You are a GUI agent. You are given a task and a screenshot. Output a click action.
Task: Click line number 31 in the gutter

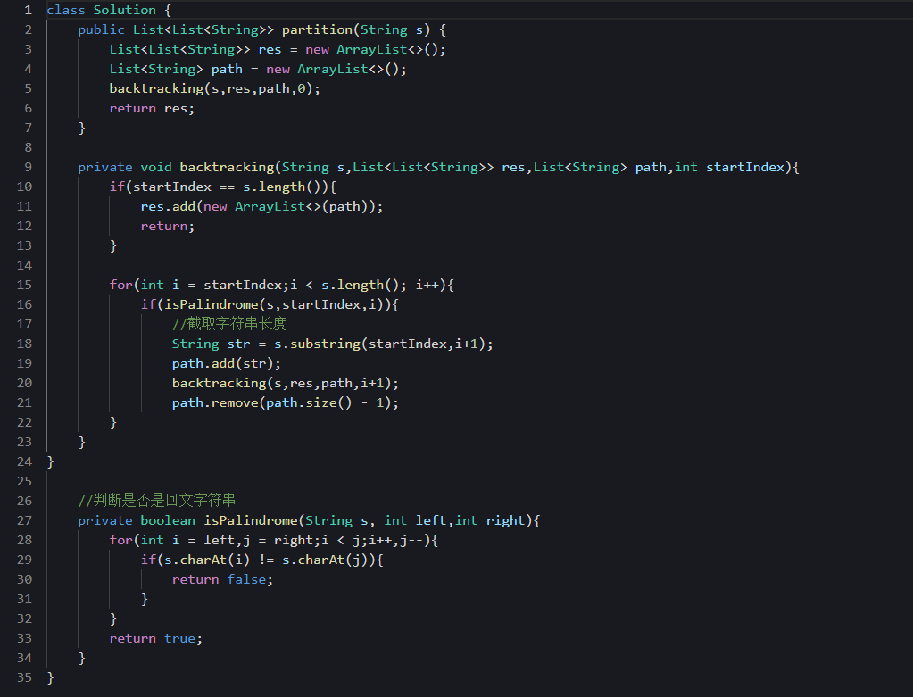[x=24, y=599]
